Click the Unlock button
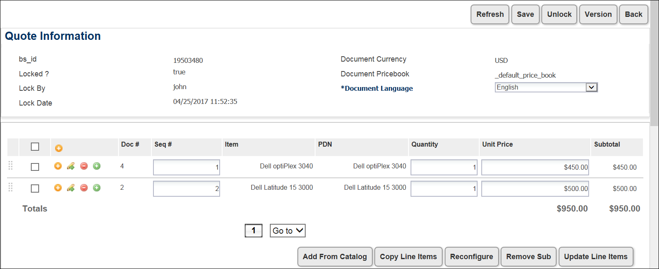This screenshot has width=659, height=269. (x=559, y=14)
